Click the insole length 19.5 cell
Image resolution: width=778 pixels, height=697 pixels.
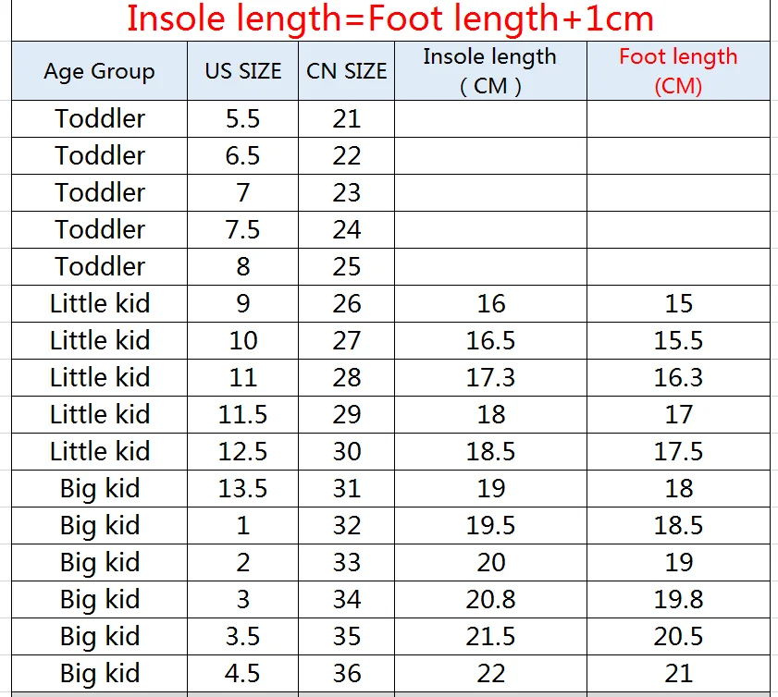coord(490,525)
